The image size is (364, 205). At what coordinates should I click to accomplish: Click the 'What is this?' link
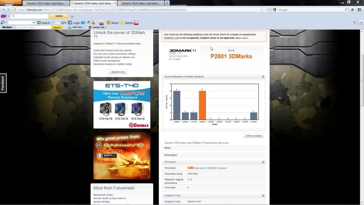pos(242,38)
